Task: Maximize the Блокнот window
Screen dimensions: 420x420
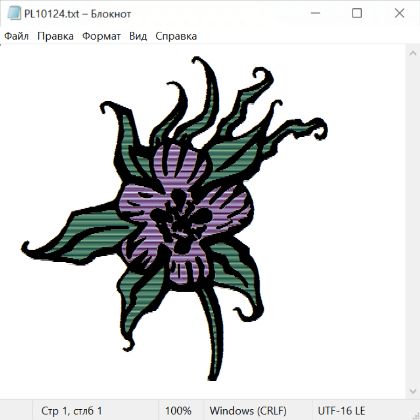Action: pyautogui.click(x=357, y=14)
